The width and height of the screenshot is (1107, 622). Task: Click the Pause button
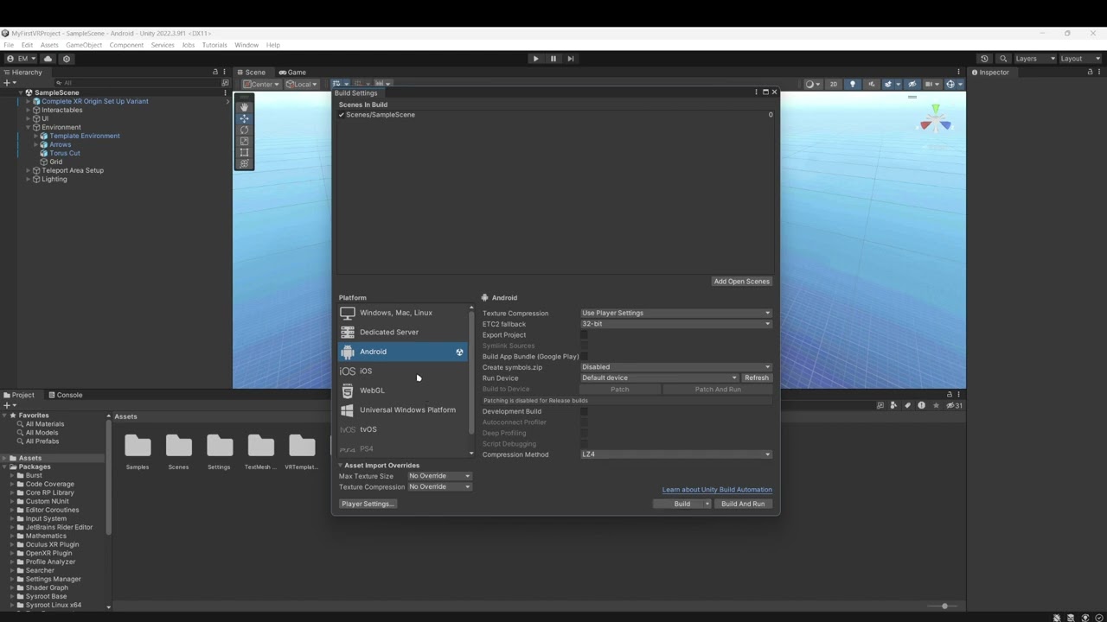553,59
